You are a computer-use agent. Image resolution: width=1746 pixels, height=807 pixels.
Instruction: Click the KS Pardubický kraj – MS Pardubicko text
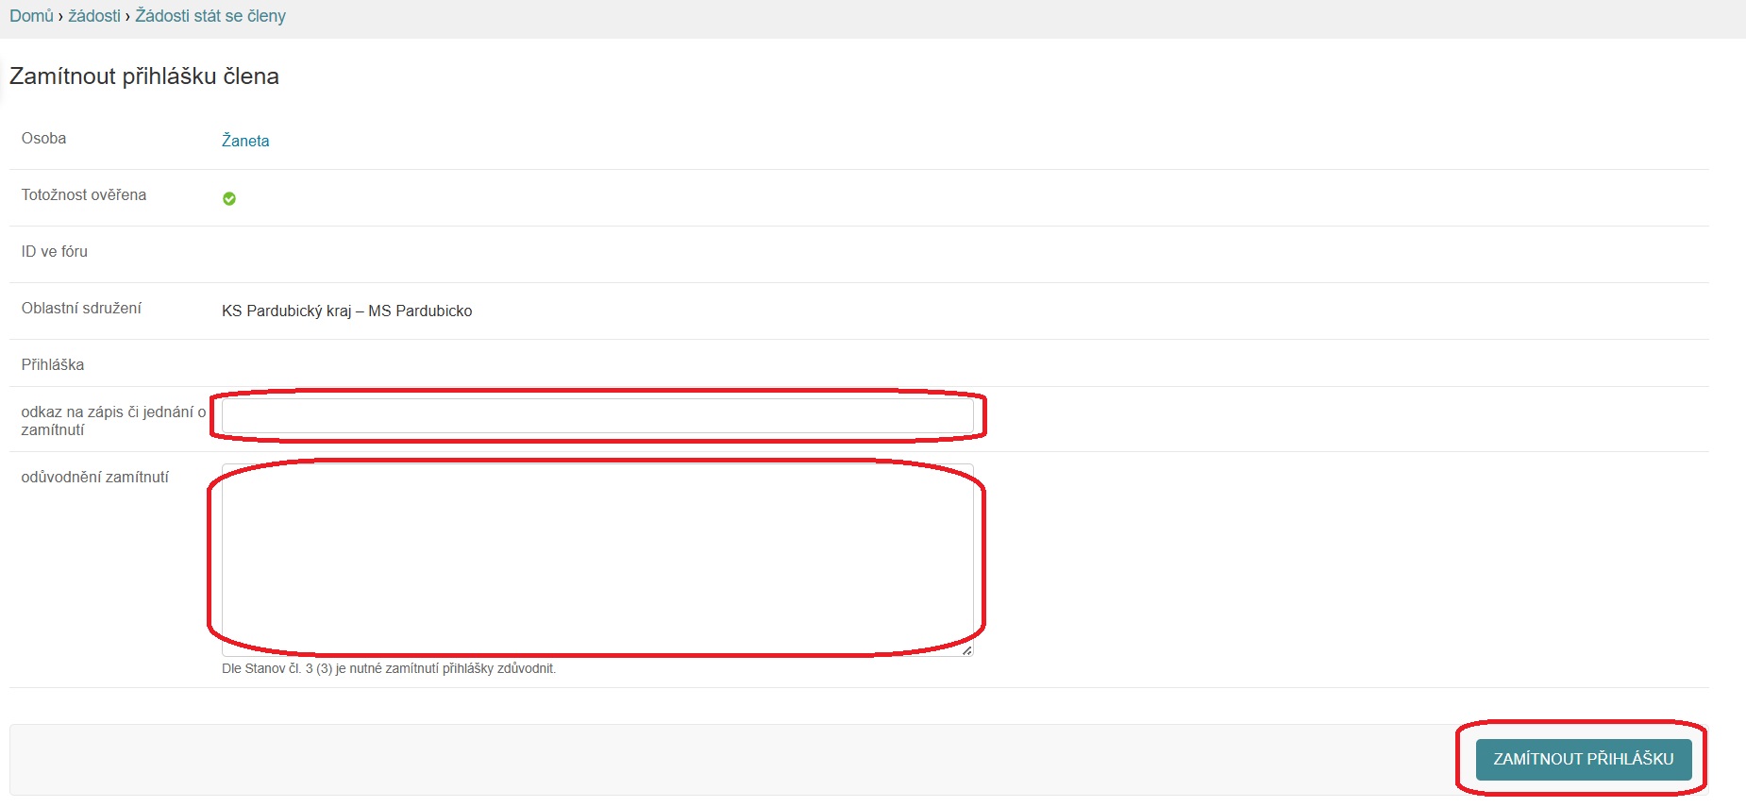coord(346,311)
